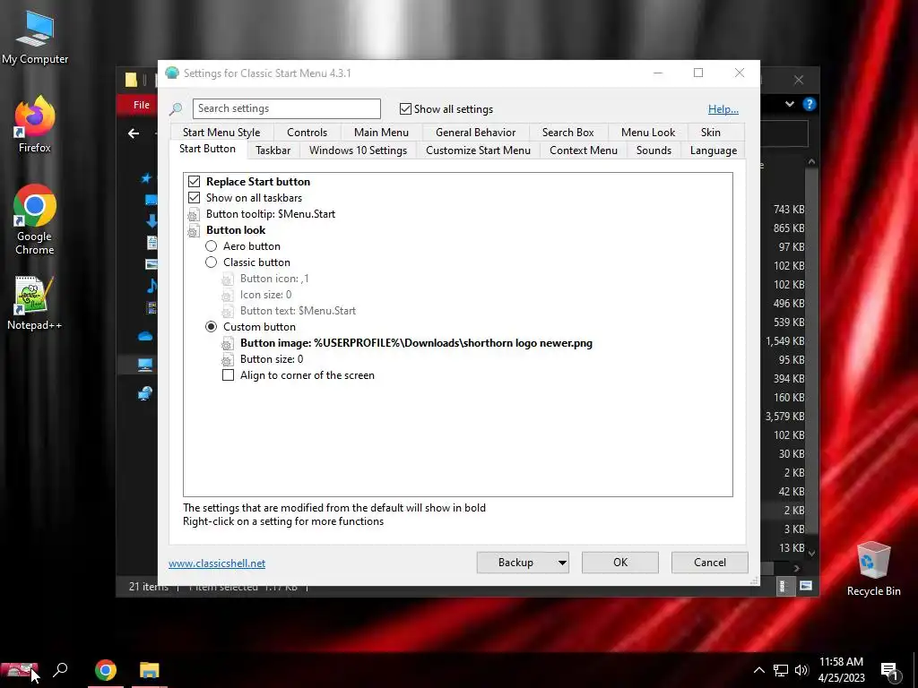
Task: Switch to the Search Box tab
Action: (x=567, y=133)
